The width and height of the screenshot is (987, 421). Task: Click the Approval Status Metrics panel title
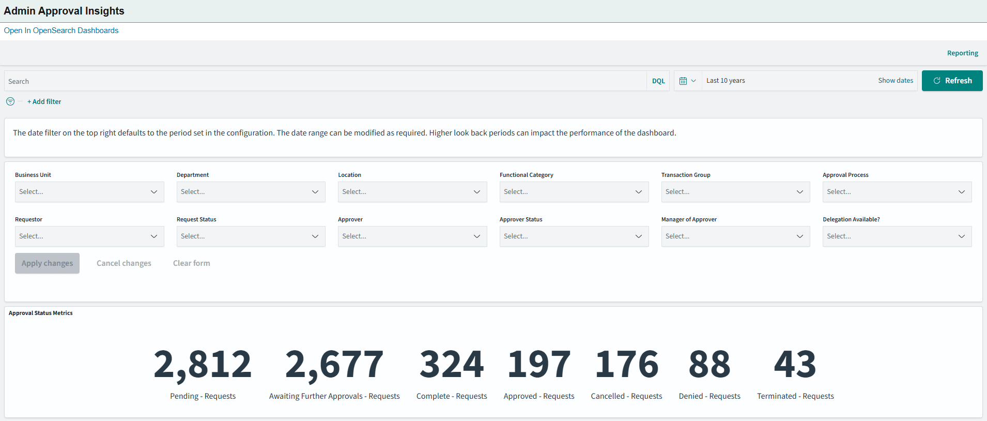[41, 313]
